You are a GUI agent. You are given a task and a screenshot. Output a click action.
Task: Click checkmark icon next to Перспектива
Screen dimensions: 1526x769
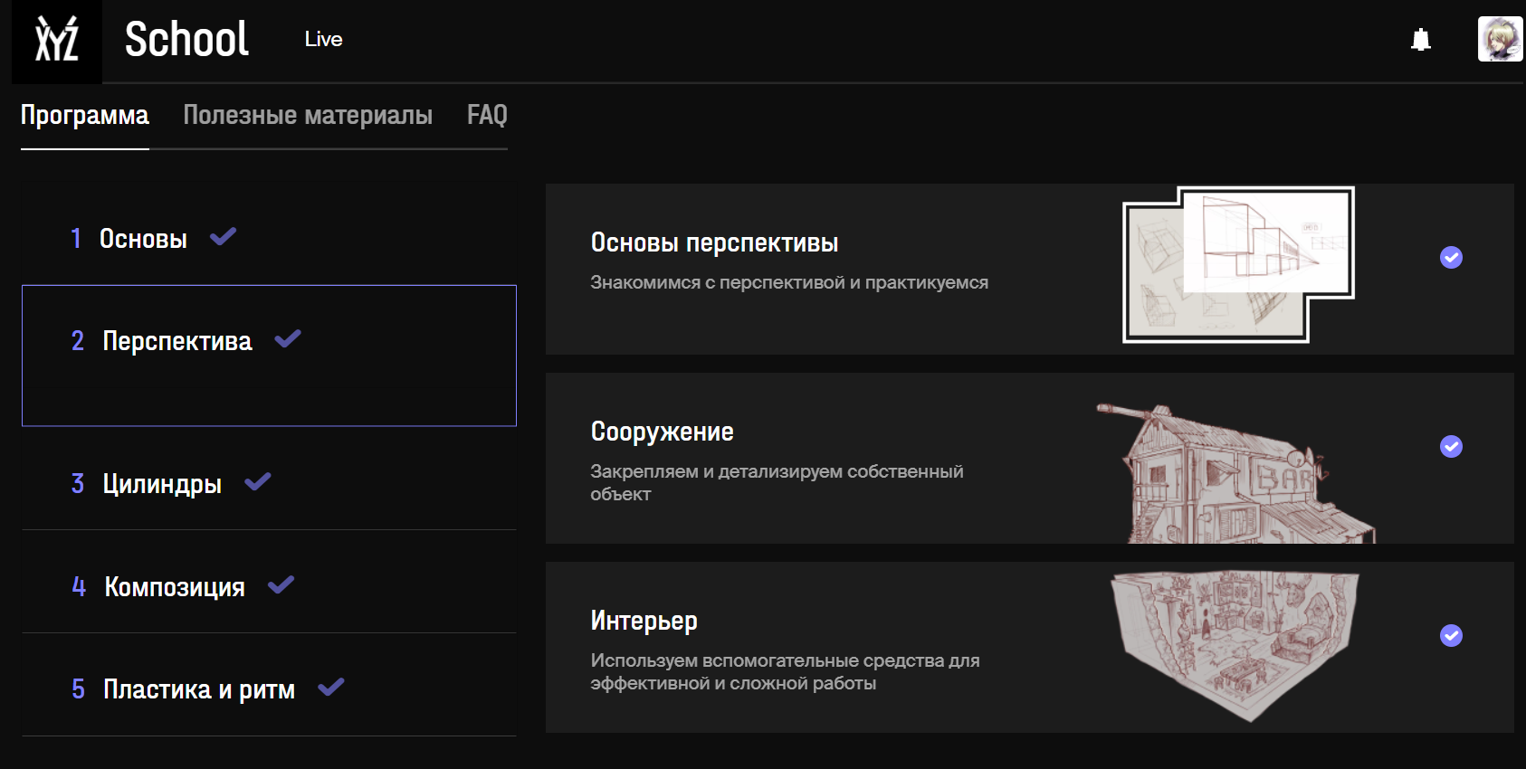[x=288, y=339]
